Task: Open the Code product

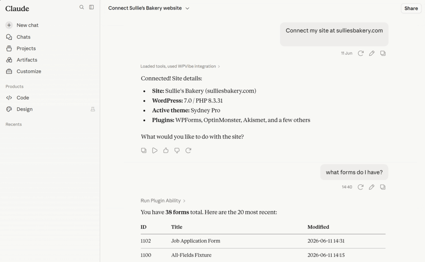Action: click(23, 98)
